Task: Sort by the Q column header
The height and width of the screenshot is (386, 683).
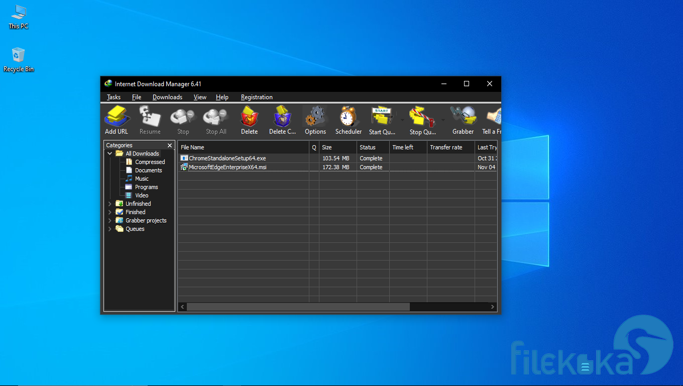Action: (x=314, y=147)
